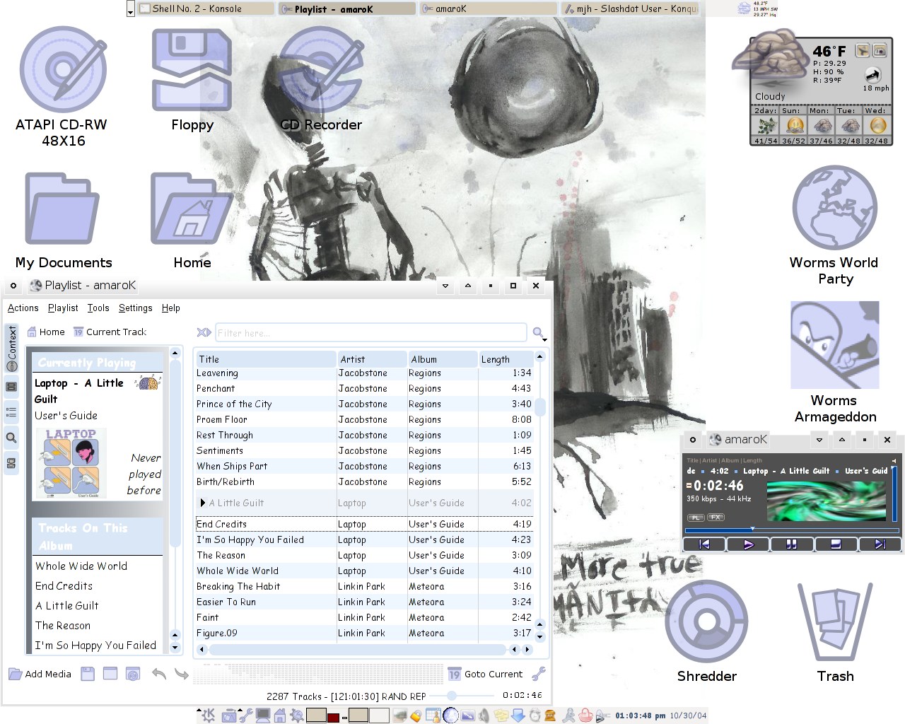Open the Home folder desktop icon
This screenshot has height=724, width=905.
click(192, 209)
